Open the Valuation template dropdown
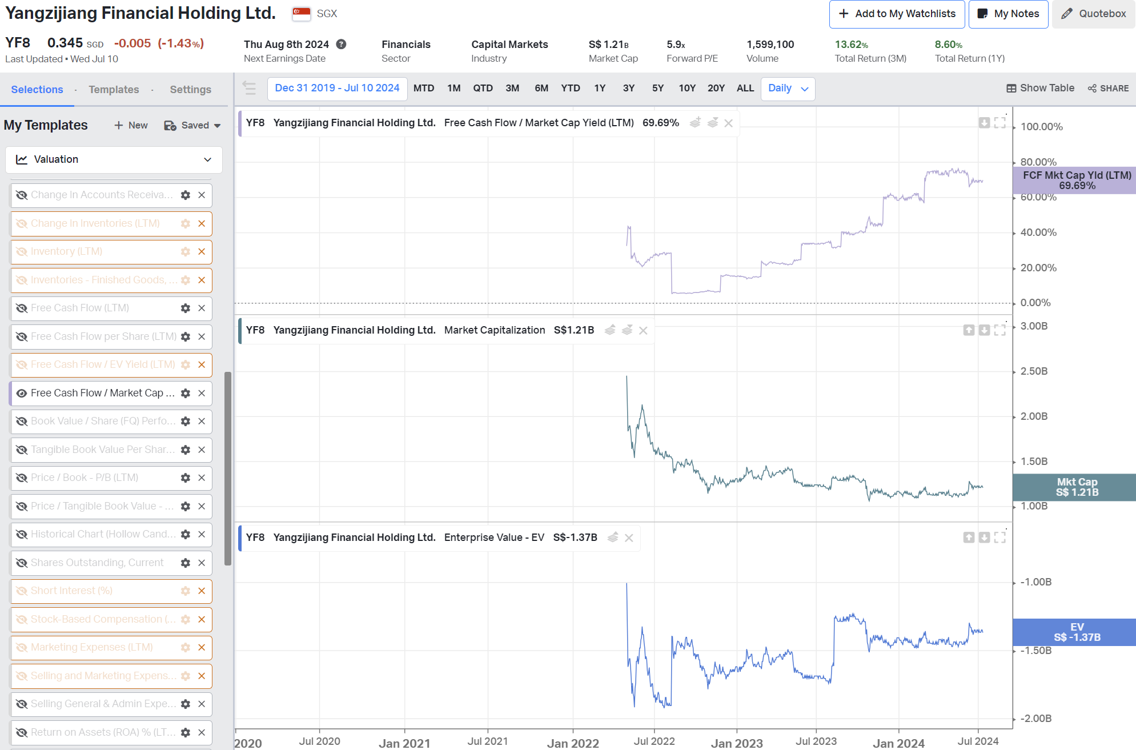Viewport: 1136px width, 750px height. tap(114, 160)
